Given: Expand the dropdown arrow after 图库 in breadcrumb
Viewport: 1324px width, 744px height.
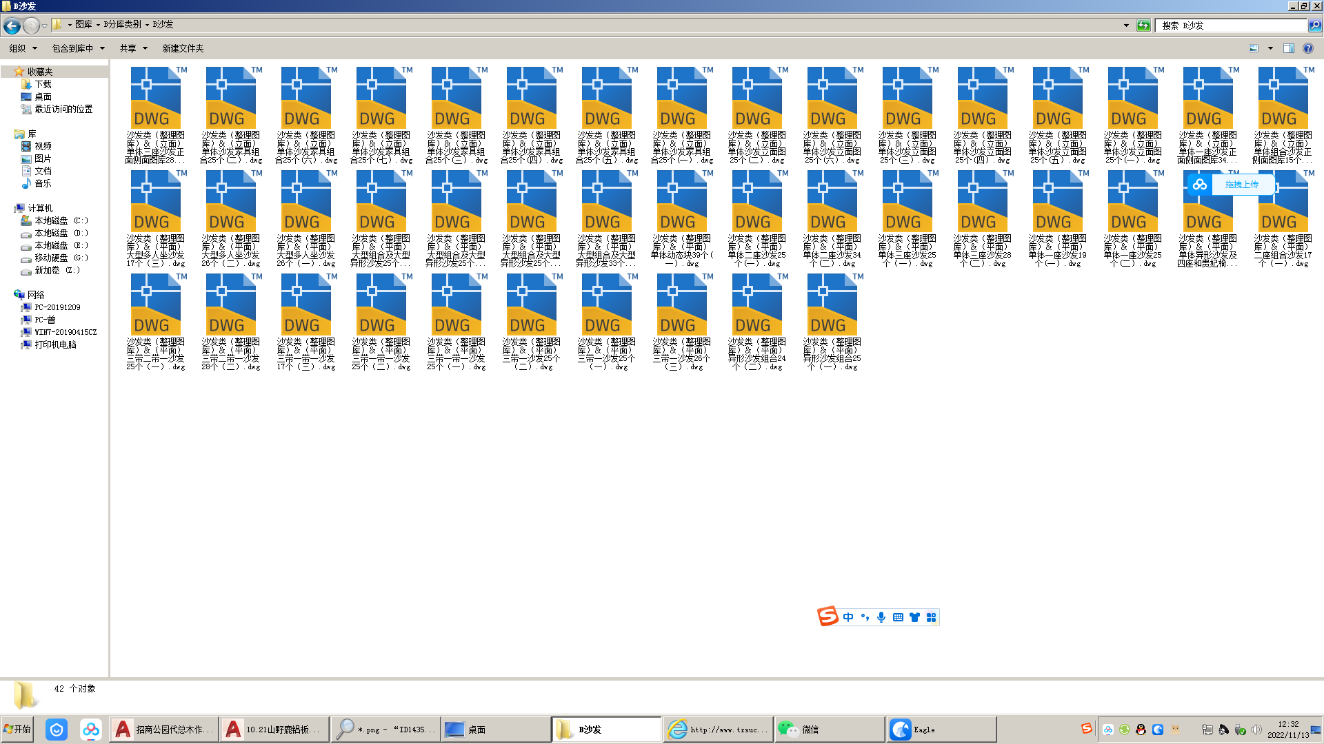Looking at the screenshot, I should click(x=98, y=25).
